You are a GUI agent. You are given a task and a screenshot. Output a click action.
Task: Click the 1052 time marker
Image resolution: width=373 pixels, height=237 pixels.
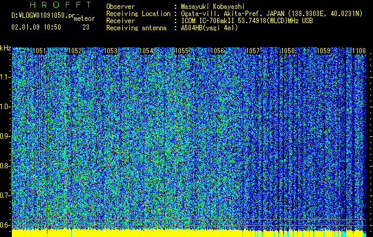75,51
